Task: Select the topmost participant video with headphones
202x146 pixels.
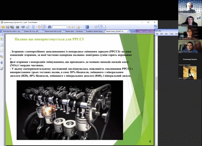Action: click(x=190, y=7)
